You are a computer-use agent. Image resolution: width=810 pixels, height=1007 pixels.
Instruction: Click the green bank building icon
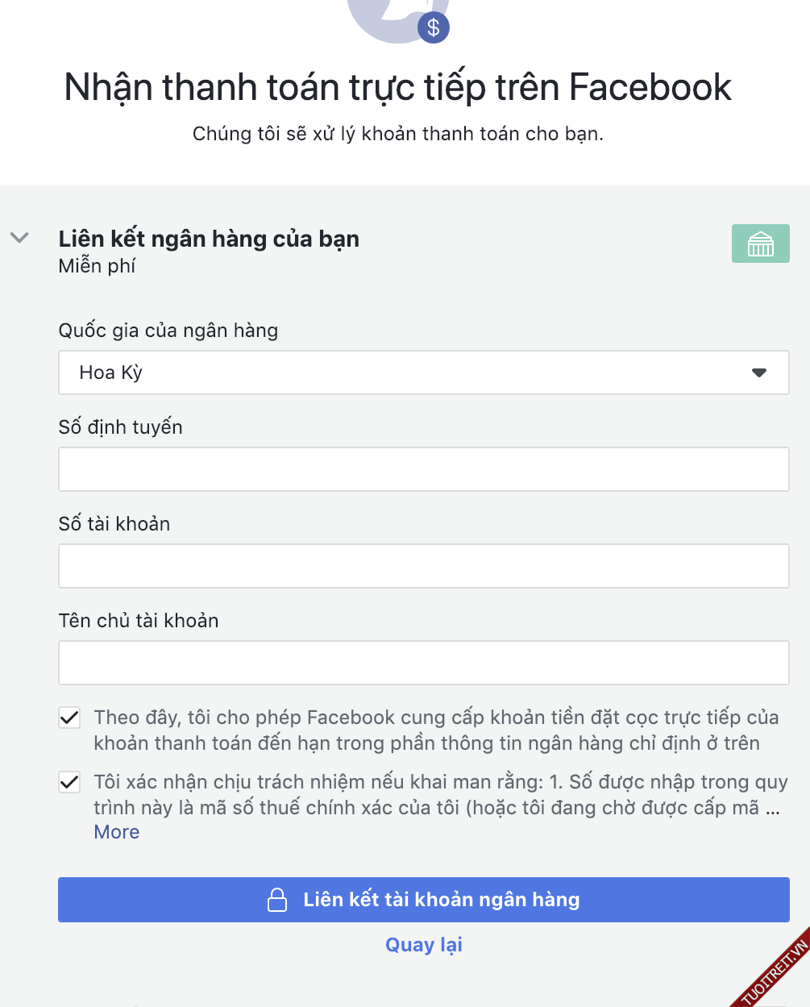click(x=760, y=243)
